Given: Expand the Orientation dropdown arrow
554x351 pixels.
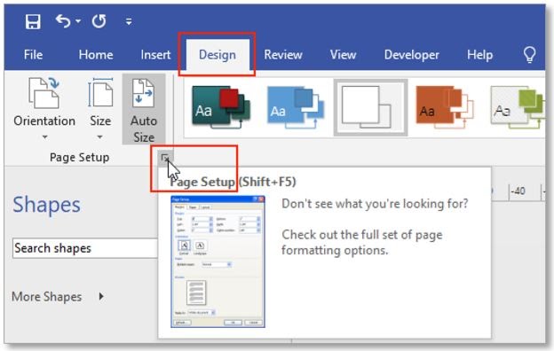Looking at the screenshot, I should click(x=45, y=136).
